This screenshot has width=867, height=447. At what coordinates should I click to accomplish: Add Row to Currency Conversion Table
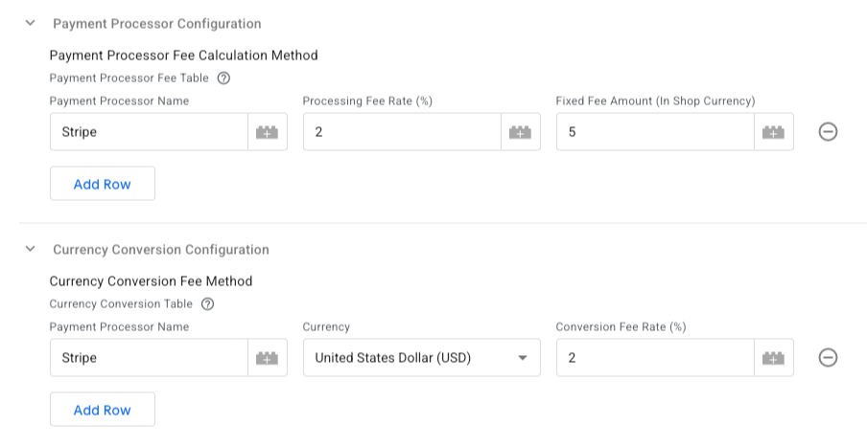pos(103,410)
